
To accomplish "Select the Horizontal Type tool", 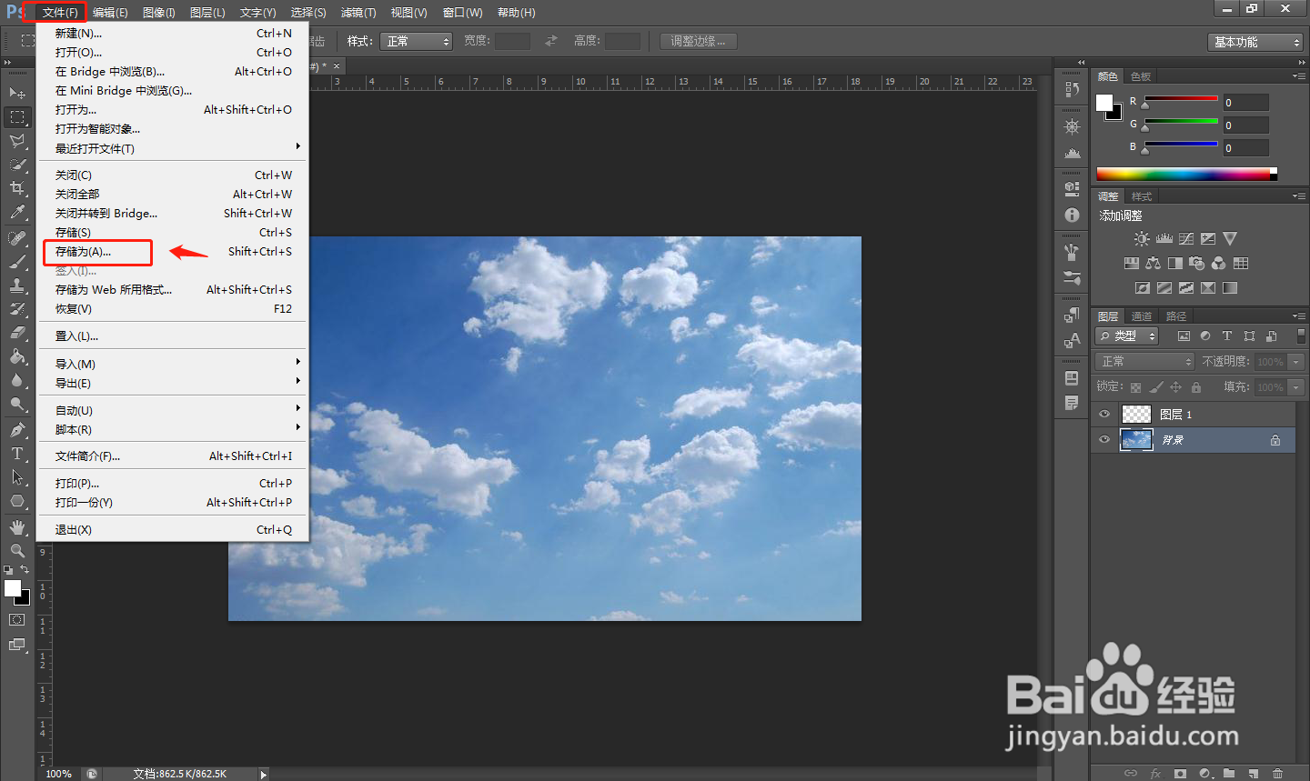I will click(17, 454).
